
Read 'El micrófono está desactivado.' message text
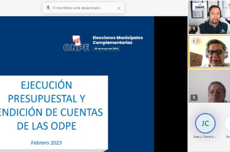pos(77,8)
